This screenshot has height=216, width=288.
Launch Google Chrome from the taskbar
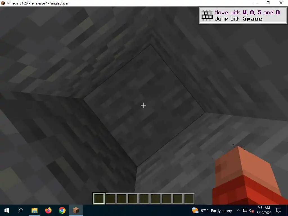tap(62, 210)
